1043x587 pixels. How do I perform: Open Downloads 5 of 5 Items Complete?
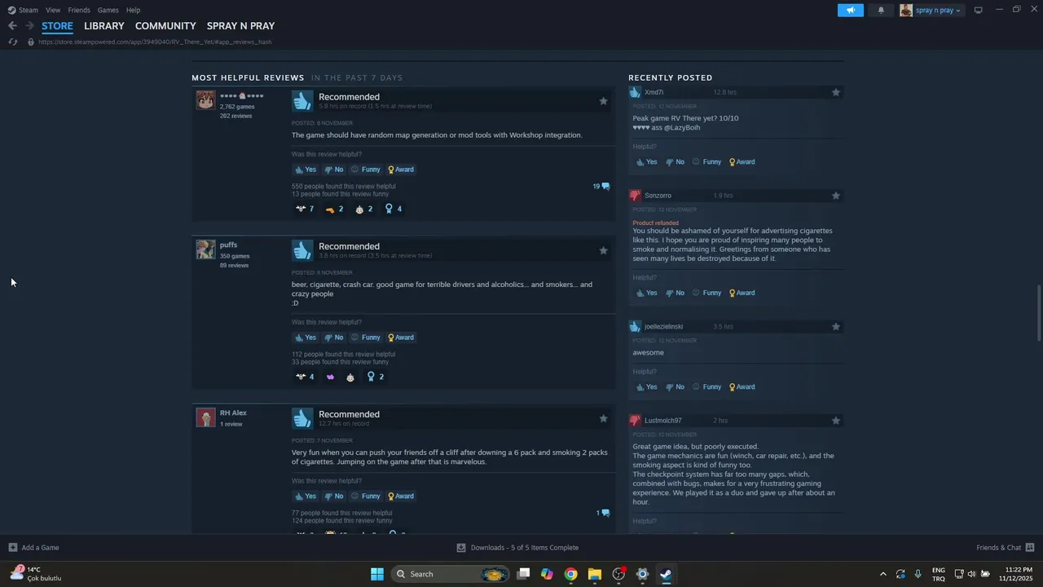point(517,547)
